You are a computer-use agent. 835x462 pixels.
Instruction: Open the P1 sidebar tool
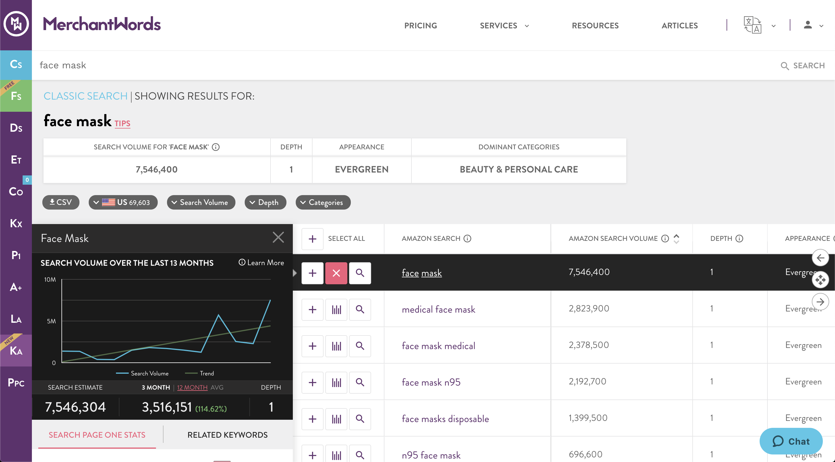16,255
